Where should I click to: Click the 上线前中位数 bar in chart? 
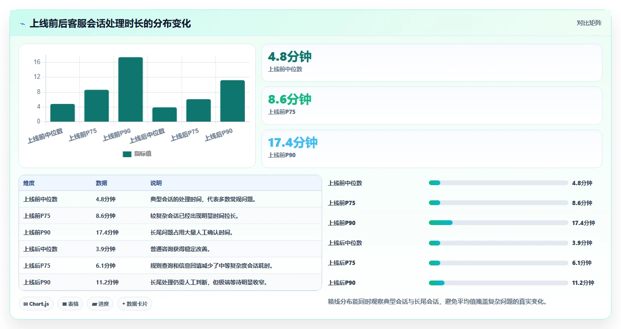[63, 113]
